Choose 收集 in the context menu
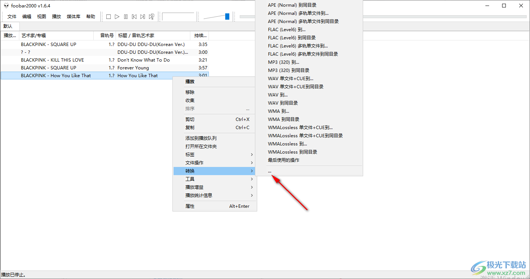The width and height of the screenshot is (530, 279). click(x=215, y=101)
